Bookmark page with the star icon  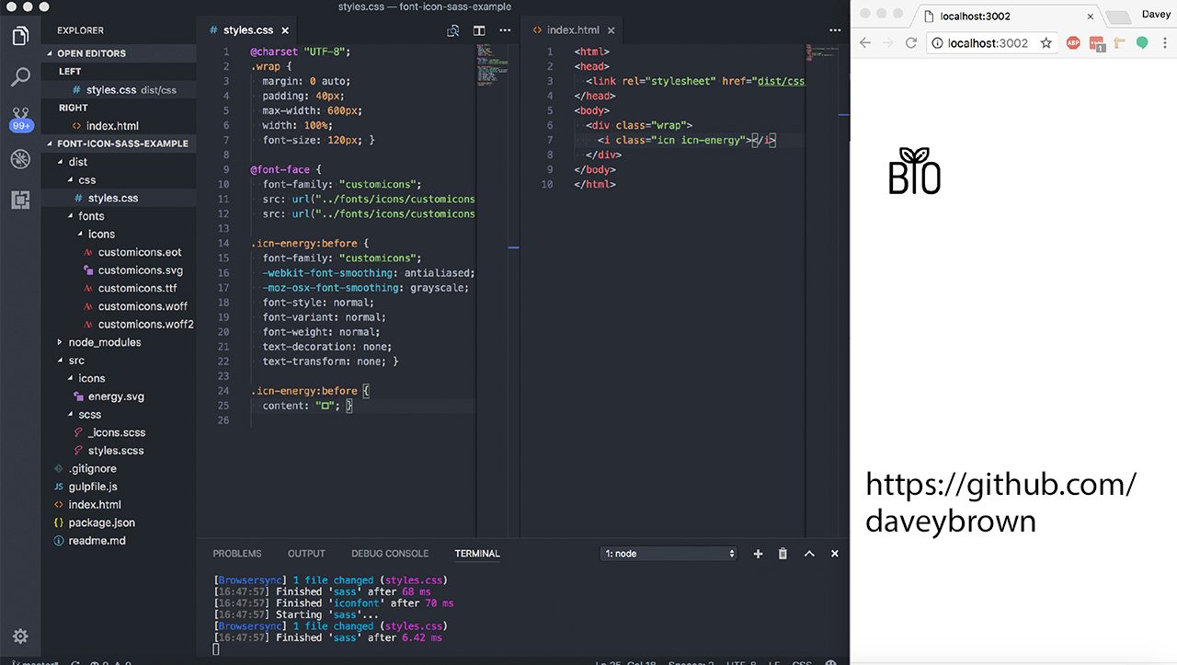[x=1046, y=43]
